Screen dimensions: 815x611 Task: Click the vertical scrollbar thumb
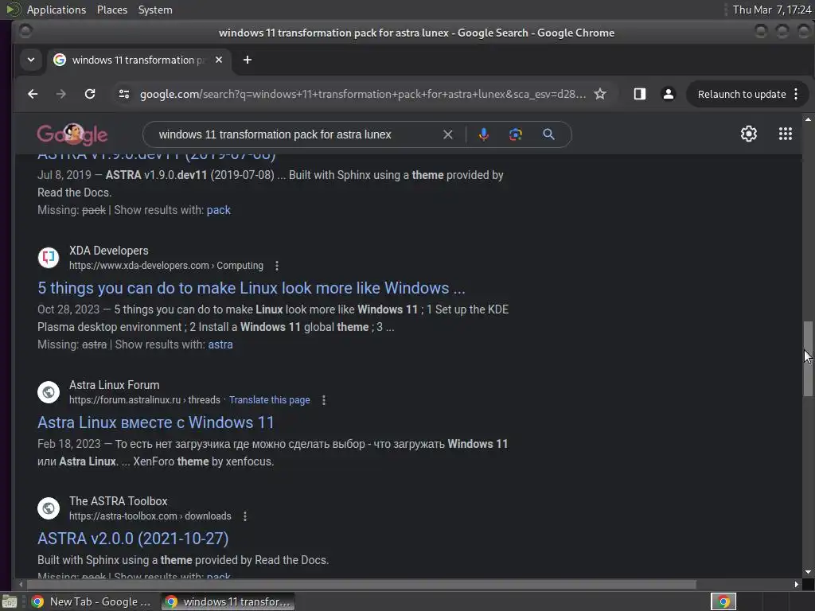coord(808,359)
